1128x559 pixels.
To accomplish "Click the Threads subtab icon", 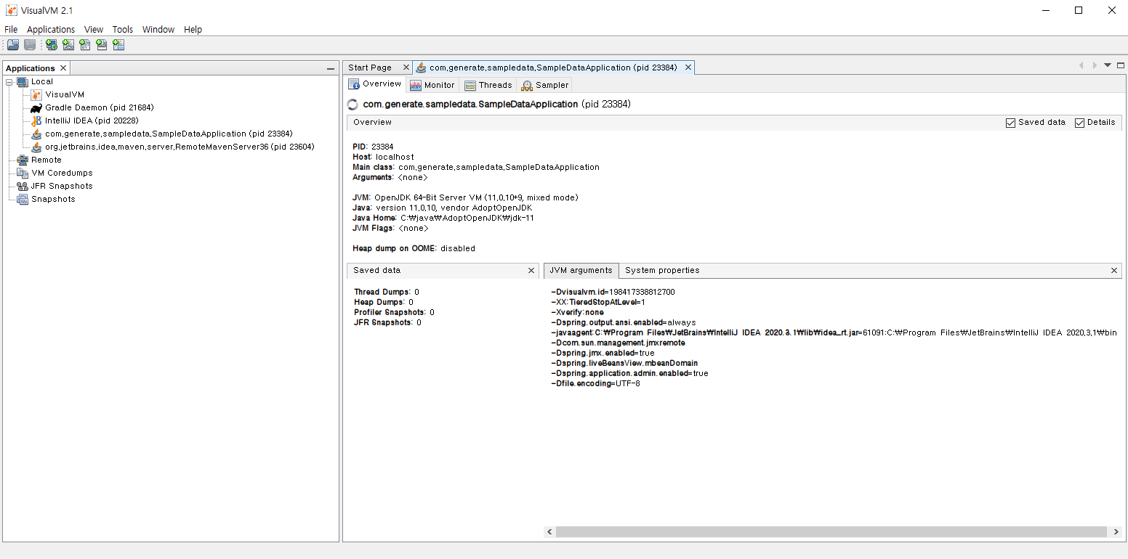I will [470, 85].
